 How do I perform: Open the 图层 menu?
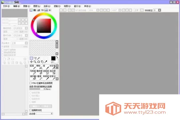pyautogui.click(x=37, y=6)
